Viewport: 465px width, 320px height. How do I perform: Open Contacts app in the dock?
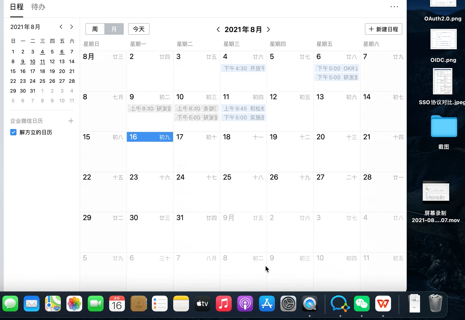pos(138,304)
